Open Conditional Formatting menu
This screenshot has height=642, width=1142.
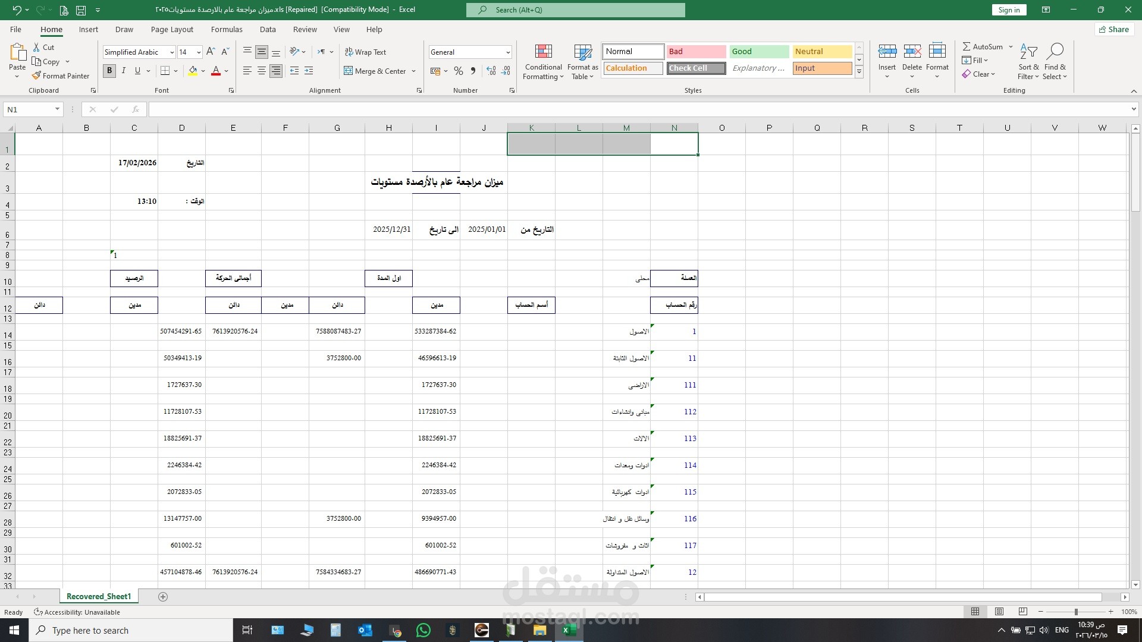[543, 62]
